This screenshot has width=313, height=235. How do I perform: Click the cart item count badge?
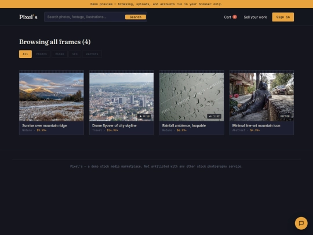click(x=235, y=17)
